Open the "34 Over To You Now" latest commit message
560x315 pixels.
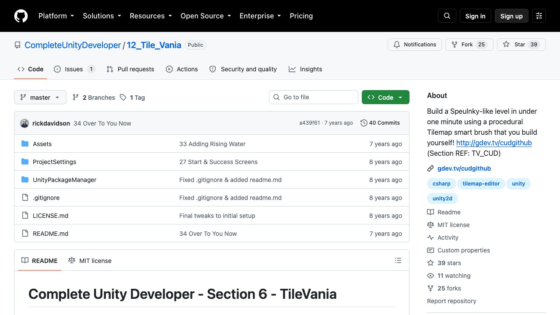tap(102, 123)
